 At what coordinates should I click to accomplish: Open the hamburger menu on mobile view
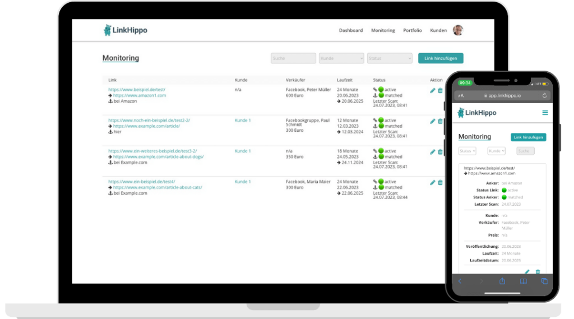click(545, 113)
